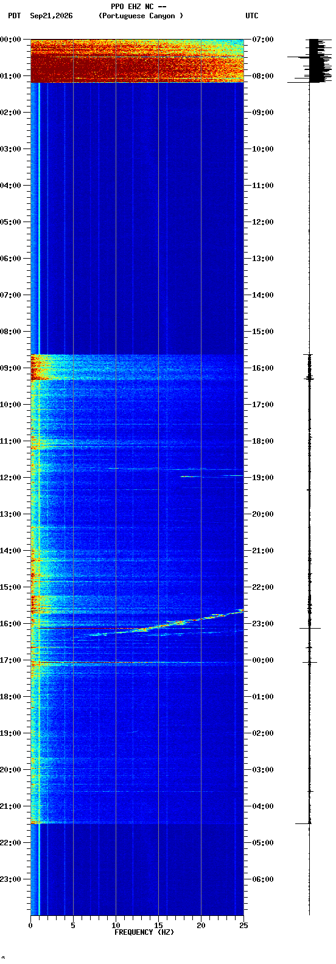Click the PDT time label '20:00'
The height and width of the screenshot is (964, 336).
click(10, 770)
